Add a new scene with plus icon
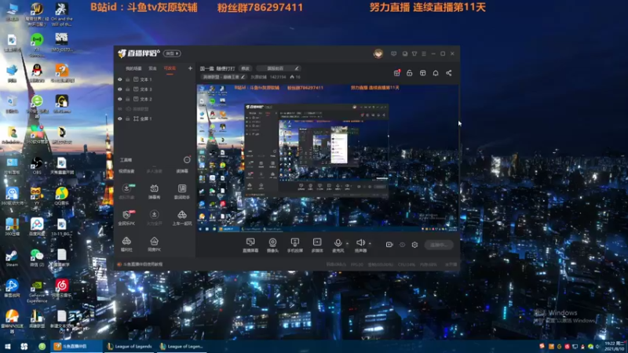The height and width of the screenshot is (353, 628). pos(190,68)
